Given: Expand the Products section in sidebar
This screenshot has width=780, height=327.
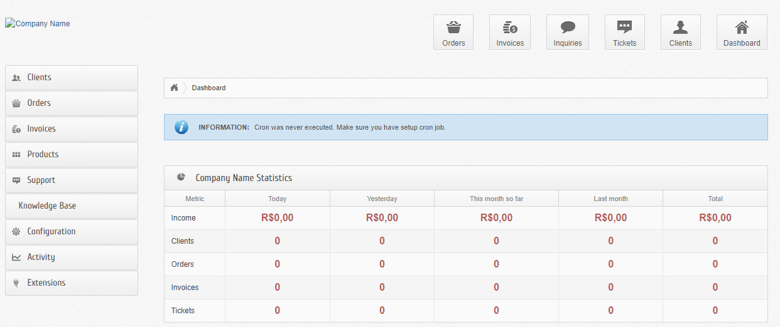Looking at the screenshot, I should click(x=72, y=155).
